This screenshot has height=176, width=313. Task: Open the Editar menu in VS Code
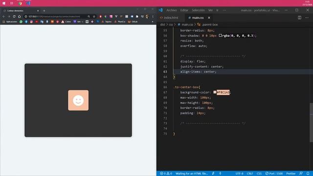[x=184, y=10]
